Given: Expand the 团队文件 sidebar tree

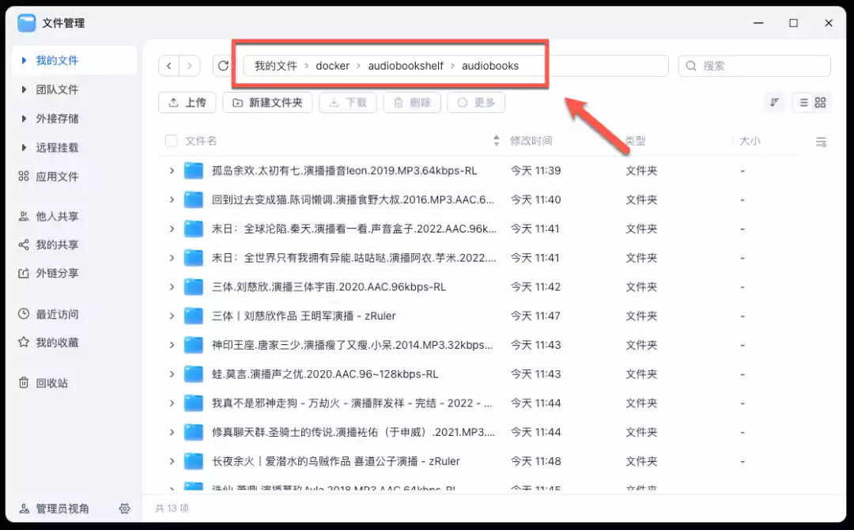Looking at the screenshot, I should (x=25, y=89).
